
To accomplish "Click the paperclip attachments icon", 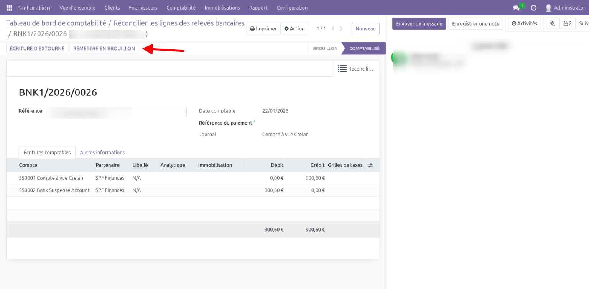I will 552,23.
